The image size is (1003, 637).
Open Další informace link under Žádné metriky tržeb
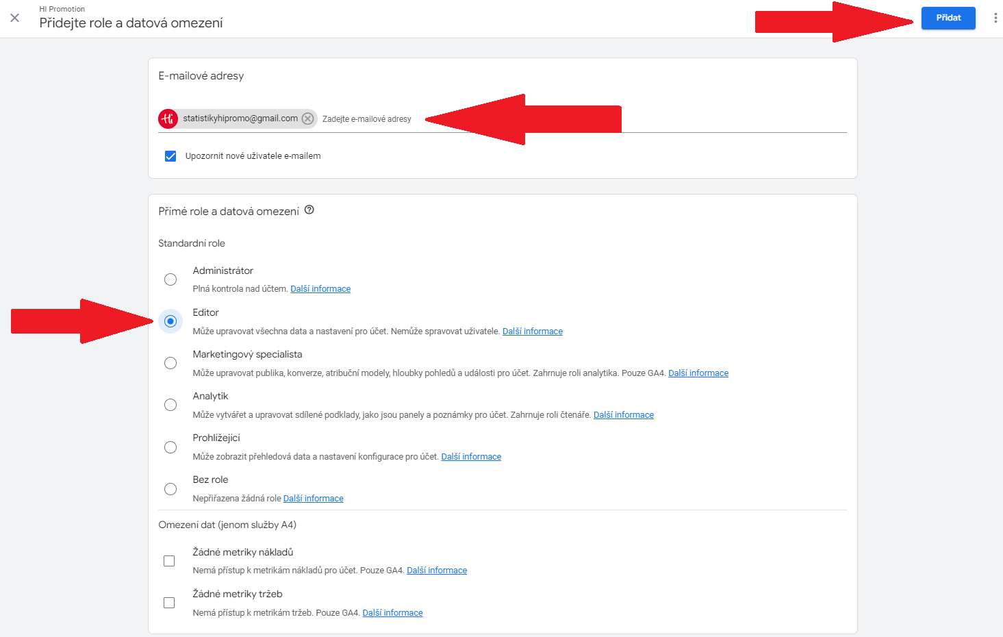(392, 613)
